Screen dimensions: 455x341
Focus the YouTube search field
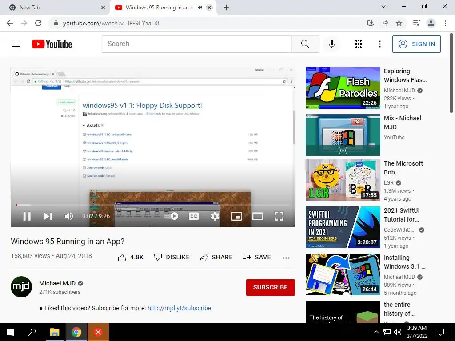(196, 44)
